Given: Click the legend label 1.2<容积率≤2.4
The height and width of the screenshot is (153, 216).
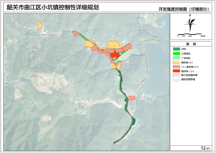Looking at the screenshot, I should pyautogui.click(x=190, y=67).
